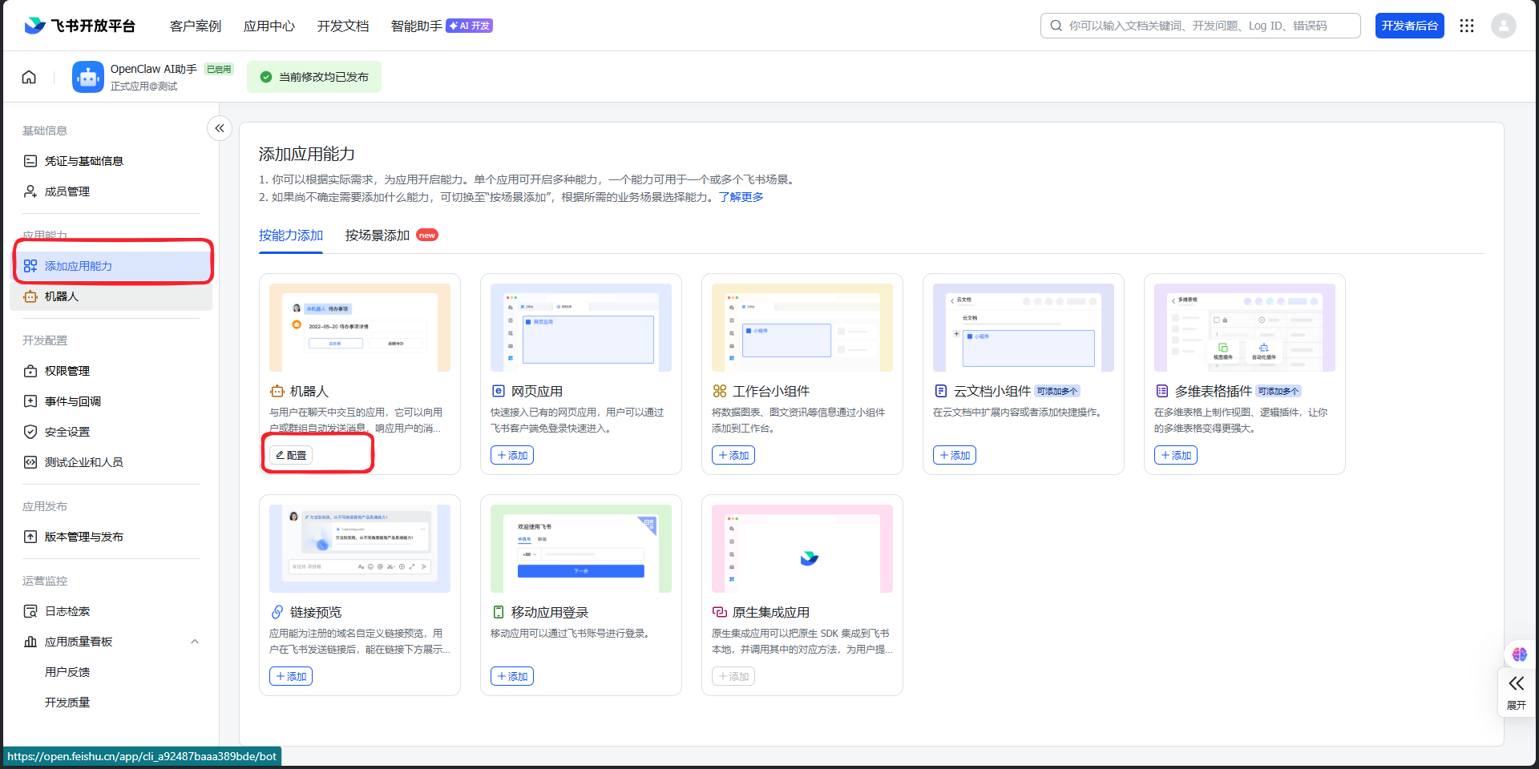Collapse the 应用质量看板 section
This screenshot has width=1539, height=769.
[195, 642]
